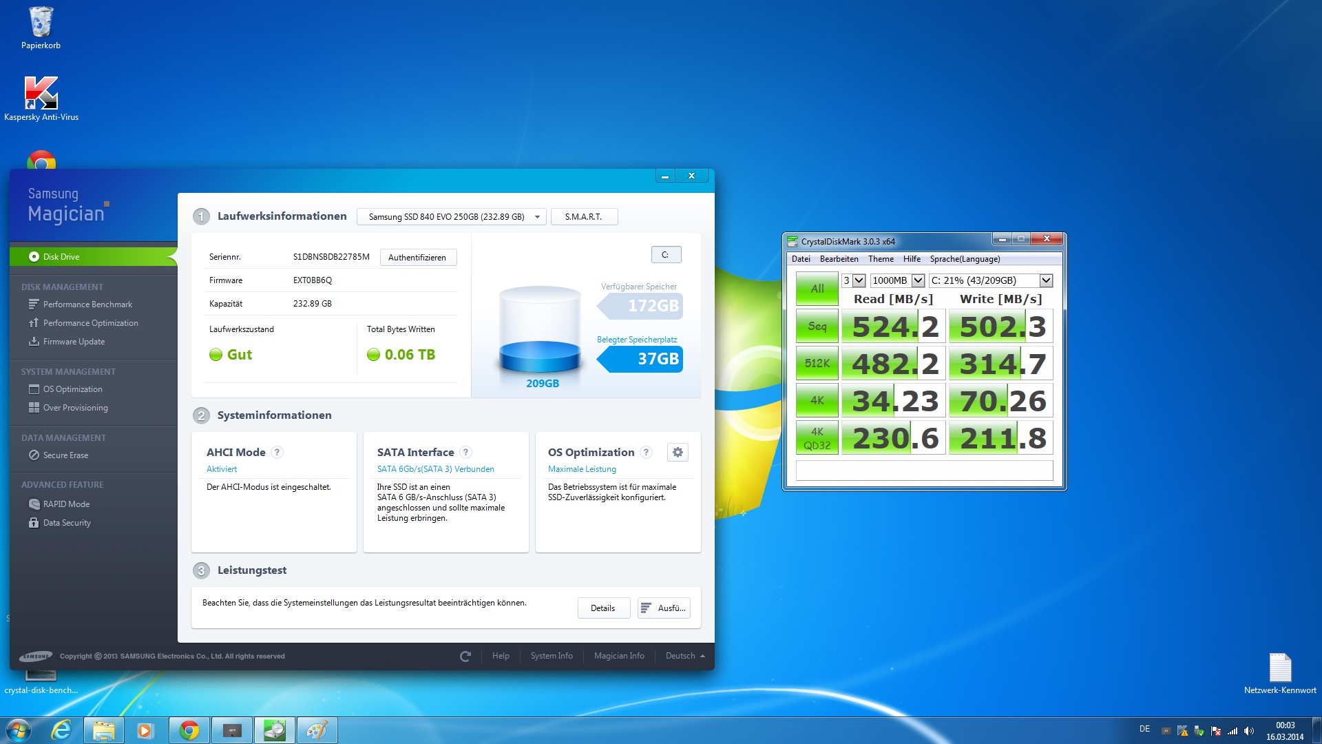Start the All benchmark in CrystalDiskMark
1322x744 pixels.
pyautogui.click(x=817, y=289)
